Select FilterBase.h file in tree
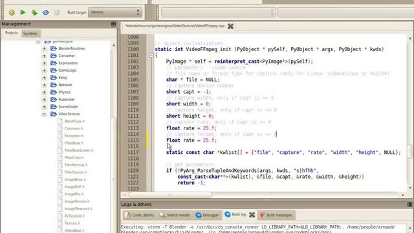The image size is (414, 233). 74,143
